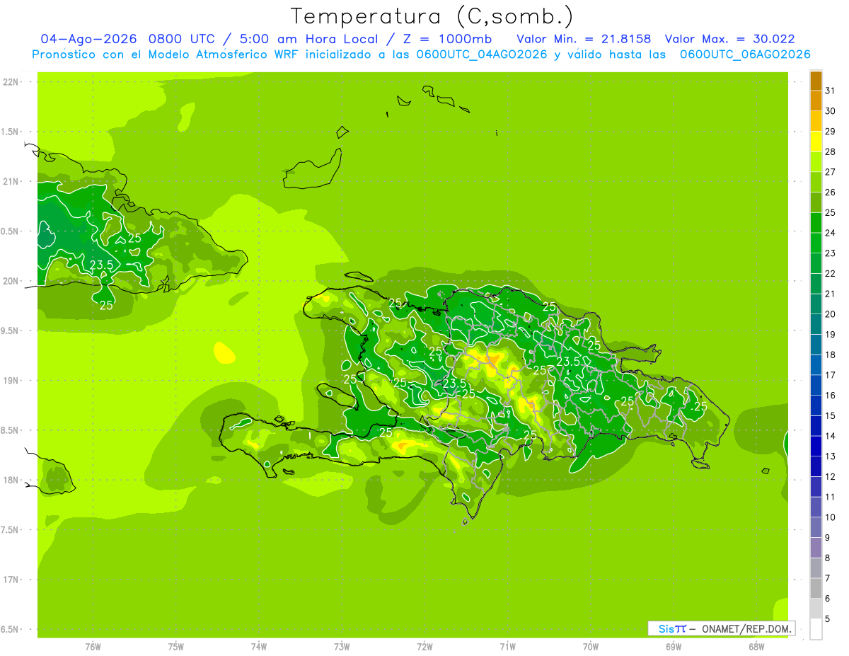
Task: Click the "6.5N" latitude tick label
Action: pyautogui.click(x=10, y=629)
